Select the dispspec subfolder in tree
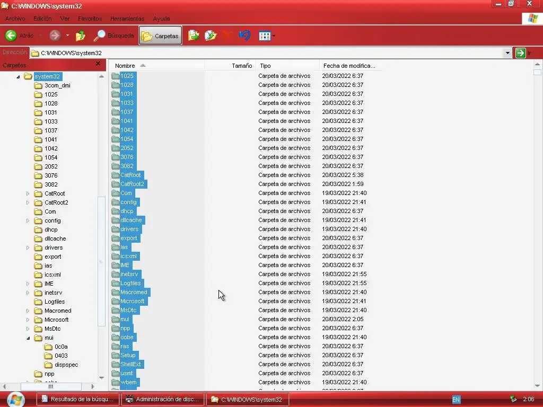The width and height of the screenshot is (543, 407). point(66,365)
